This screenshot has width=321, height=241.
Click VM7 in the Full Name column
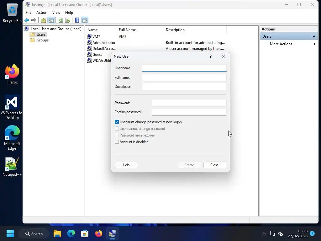(123, 37)
